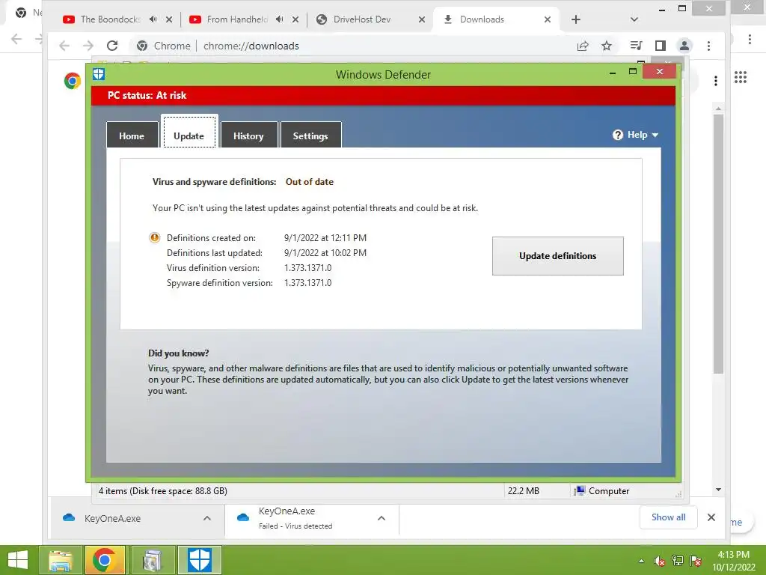Open the media control icon
This screenshot has height=575, width=766.
[x=636, y=46]
